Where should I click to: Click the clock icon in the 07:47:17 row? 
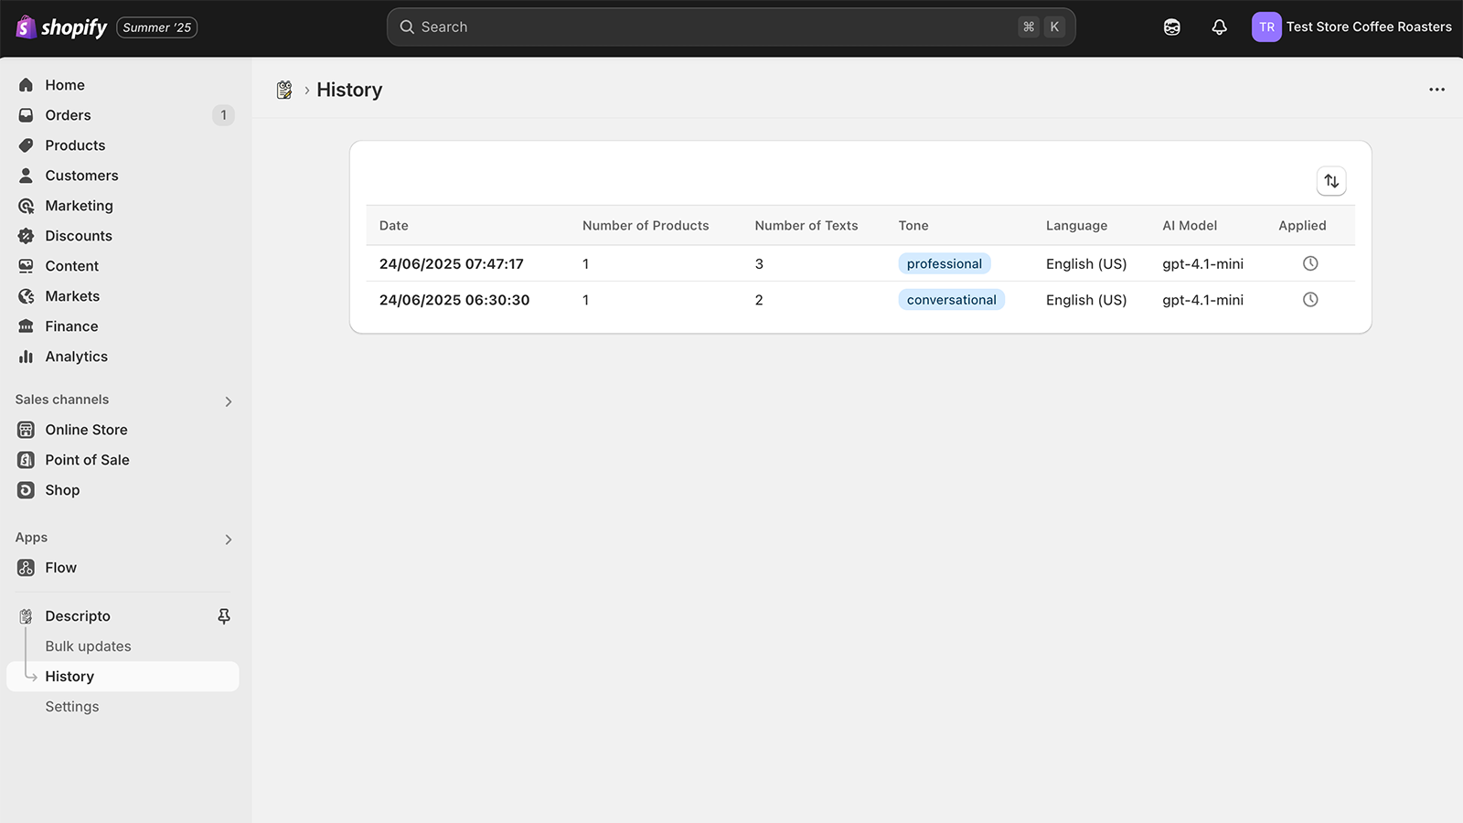tap(1310, 263)
